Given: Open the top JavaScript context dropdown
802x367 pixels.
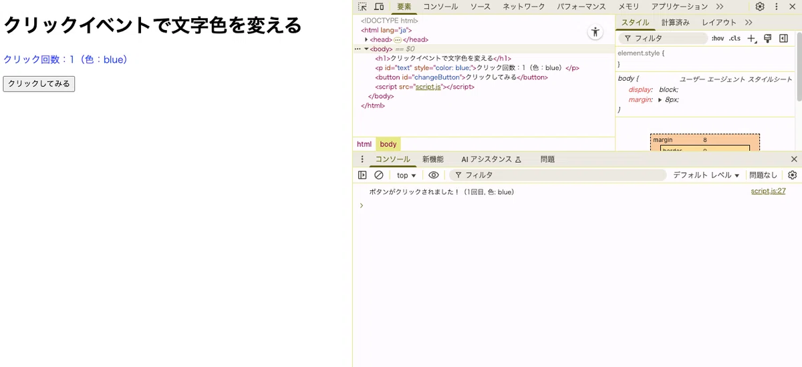Looking at the screenshot, I should 406,175.
